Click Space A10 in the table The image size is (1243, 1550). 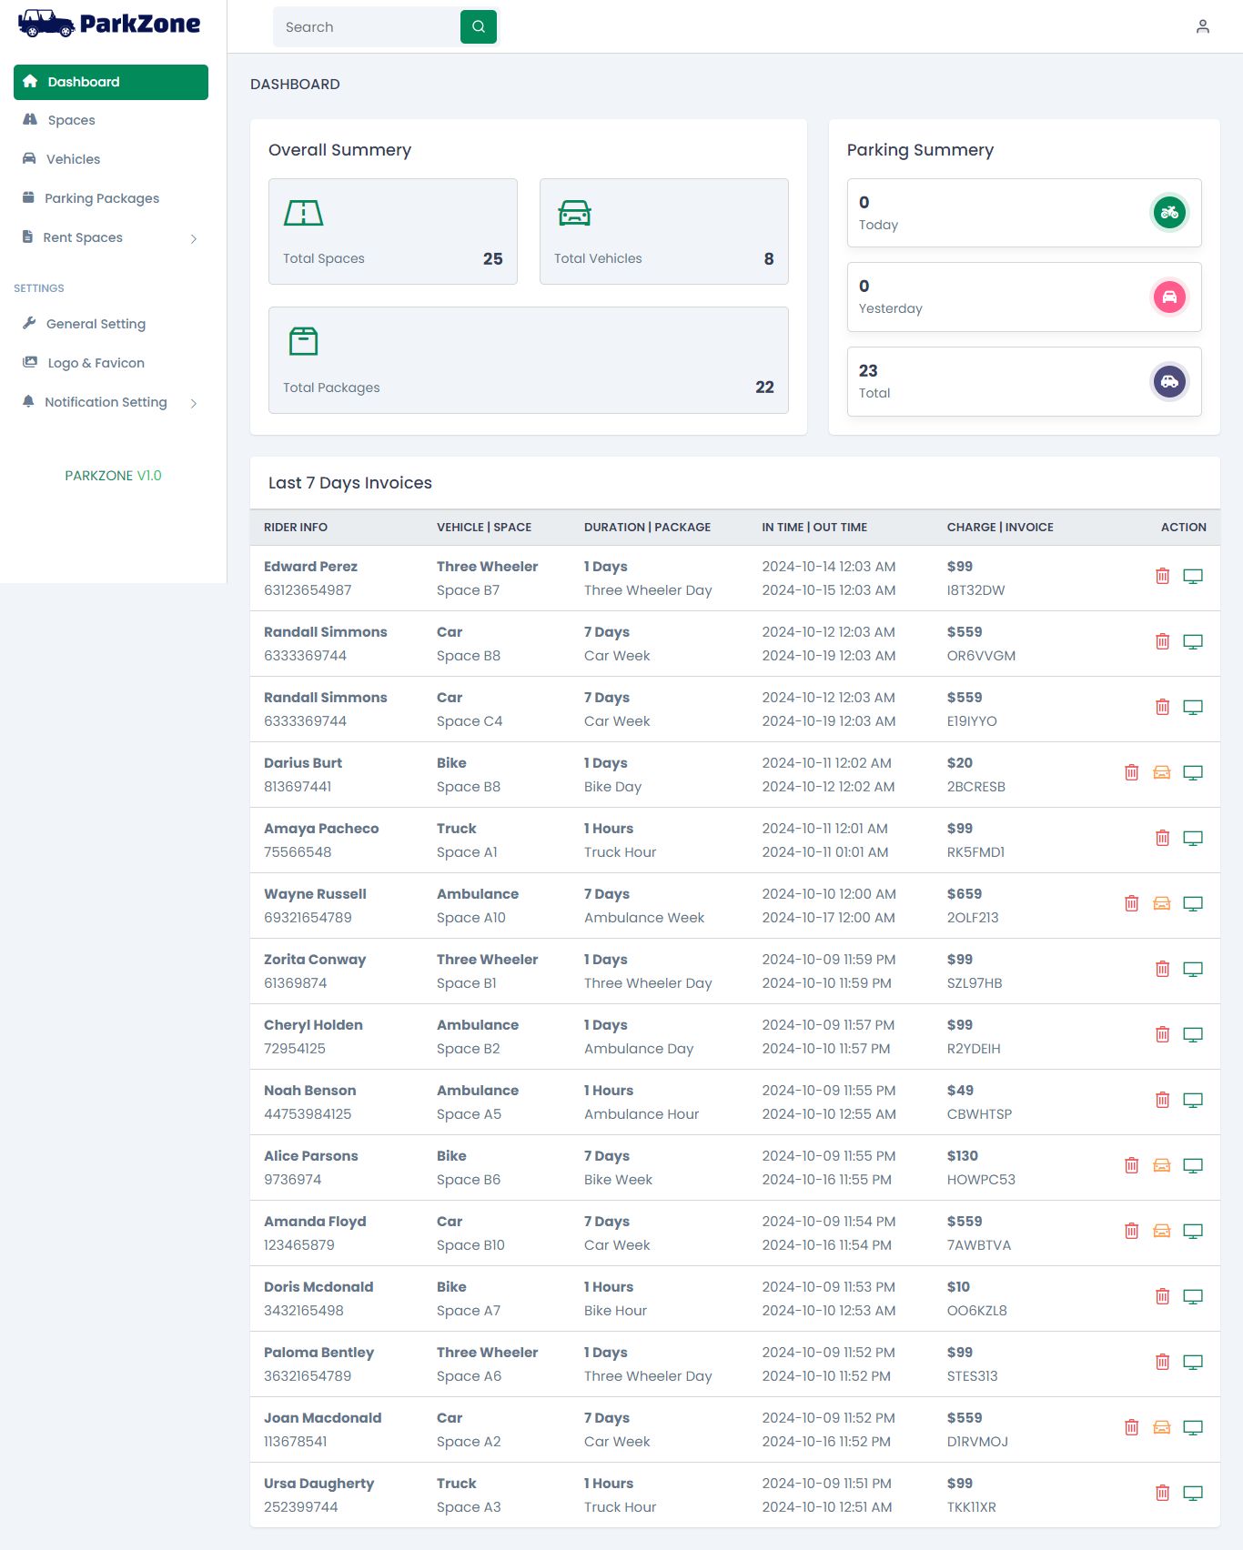(470, 918)
